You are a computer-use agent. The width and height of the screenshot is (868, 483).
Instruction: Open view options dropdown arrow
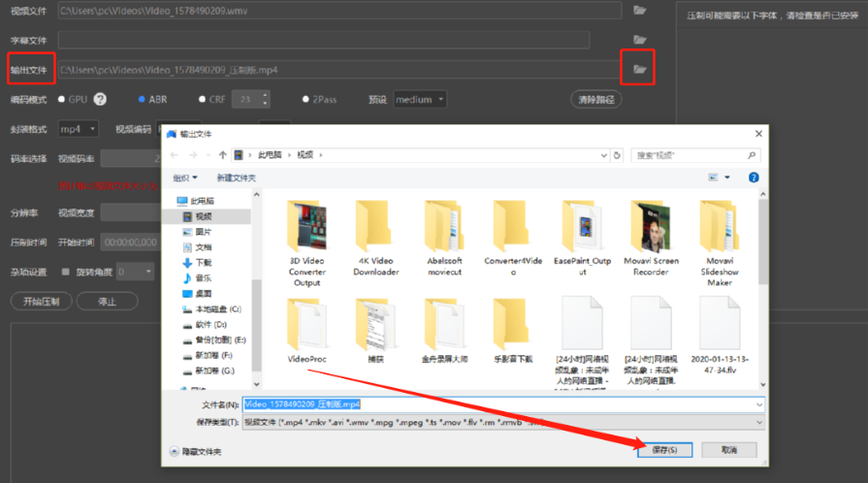pyautogui.click(x=727, y=177)
